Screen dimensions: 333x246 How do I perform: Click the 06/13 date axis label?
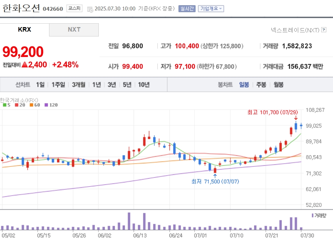tap(140, 235)
